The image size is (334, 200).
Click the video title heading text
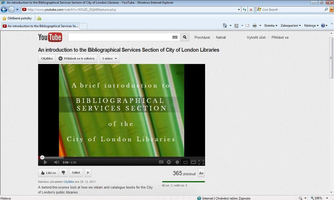pyautogui.click(x=129, y=50)
